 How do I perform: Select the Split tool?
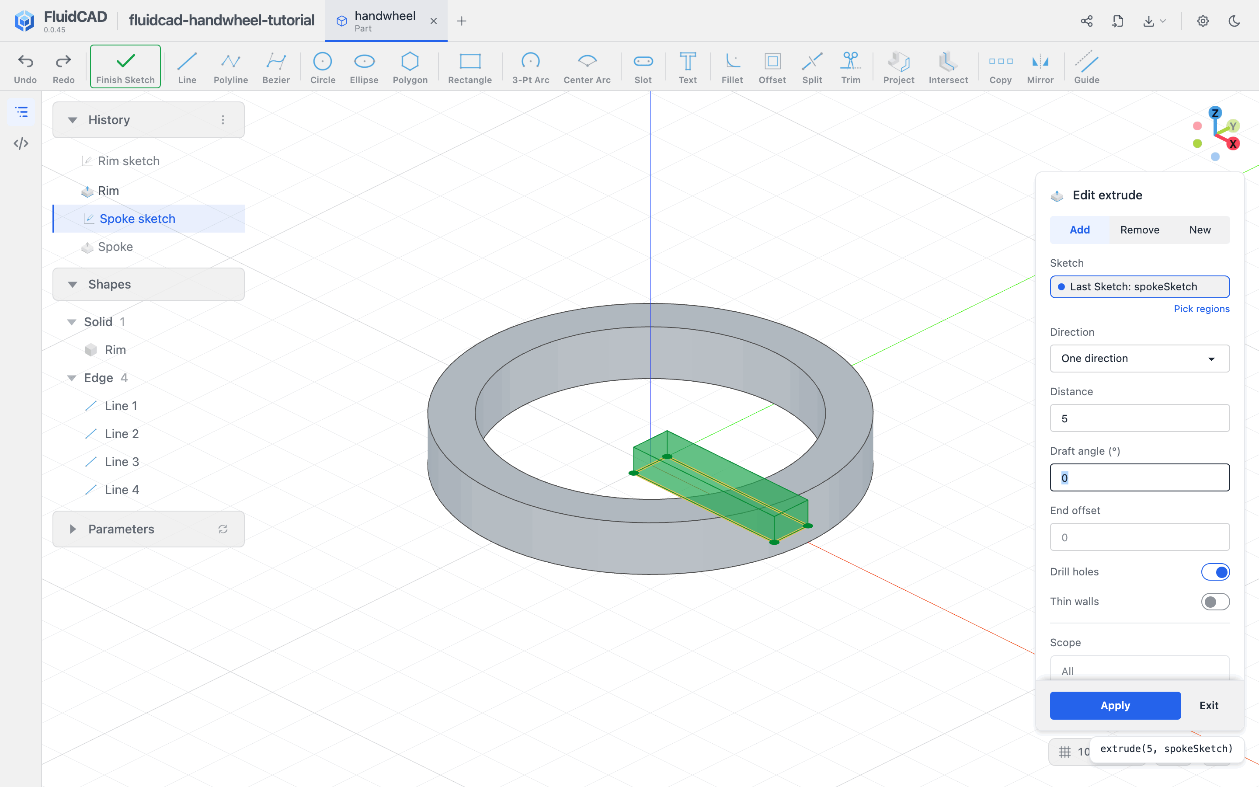[x=812, y=67]
